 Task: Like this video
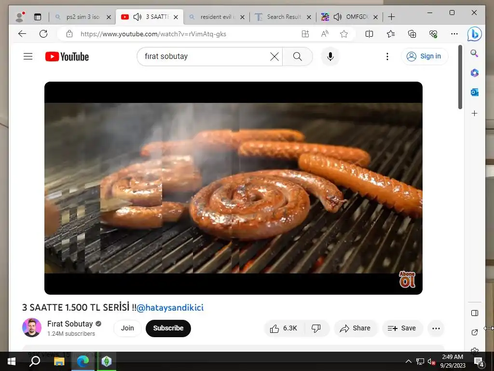pos(284,328)
